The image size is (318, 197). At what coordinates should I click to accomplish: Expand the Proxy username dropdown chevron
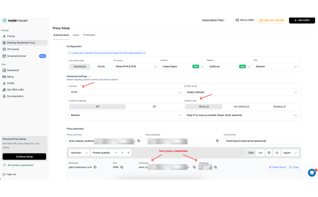[135, 141]
